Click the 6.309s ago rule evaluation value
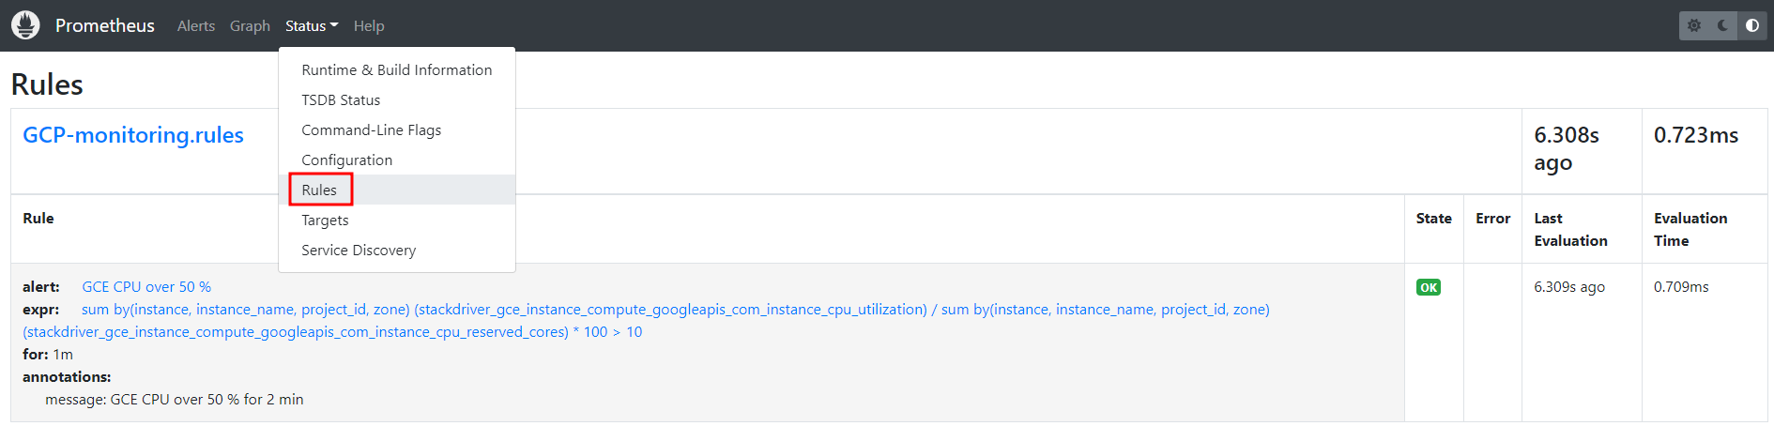This screenshot has height=426, width=1774. click(1569, 287)
